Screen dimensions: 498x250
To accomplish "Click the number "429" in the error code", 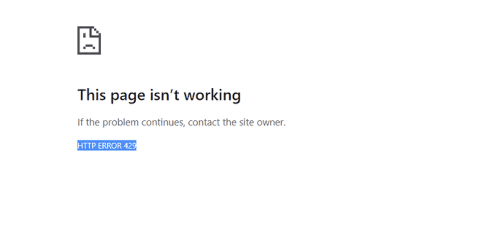I will pos(130,146).
